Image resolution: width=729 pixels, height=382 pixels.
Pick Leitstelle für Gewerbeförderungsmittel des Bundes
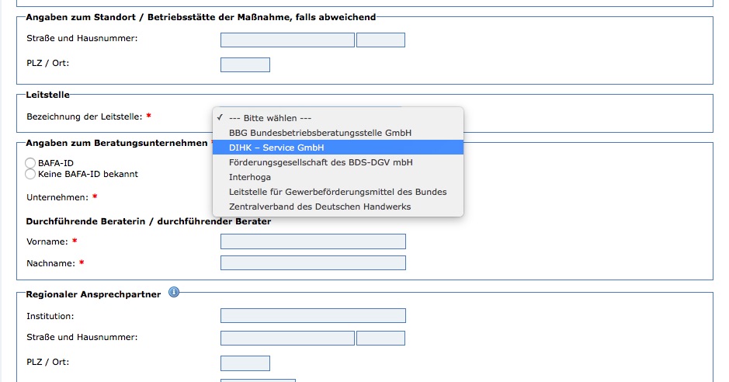[x=338, y=192]
